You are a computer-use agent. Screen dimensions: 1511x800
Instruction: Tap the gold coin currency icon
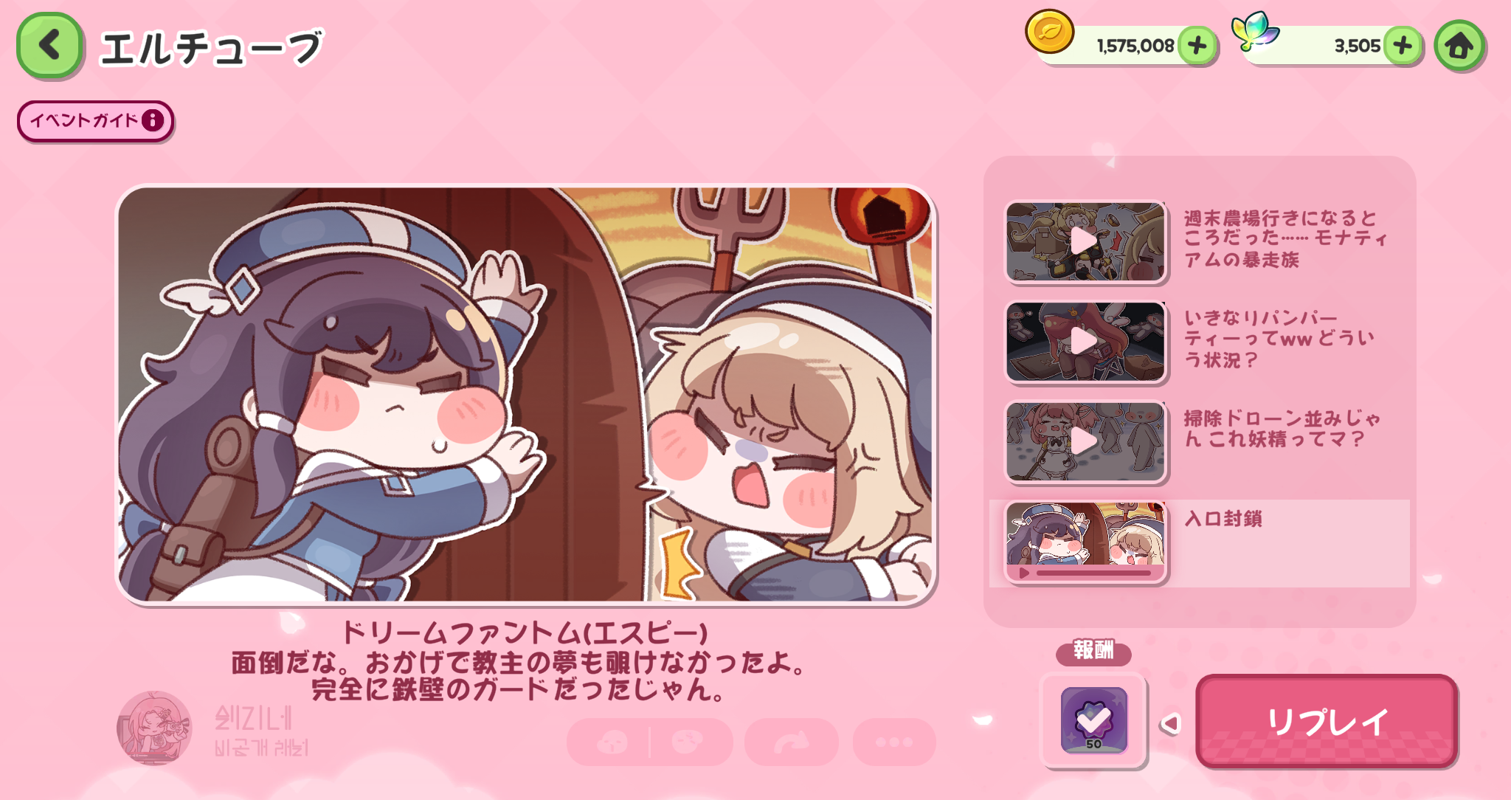1050,32
